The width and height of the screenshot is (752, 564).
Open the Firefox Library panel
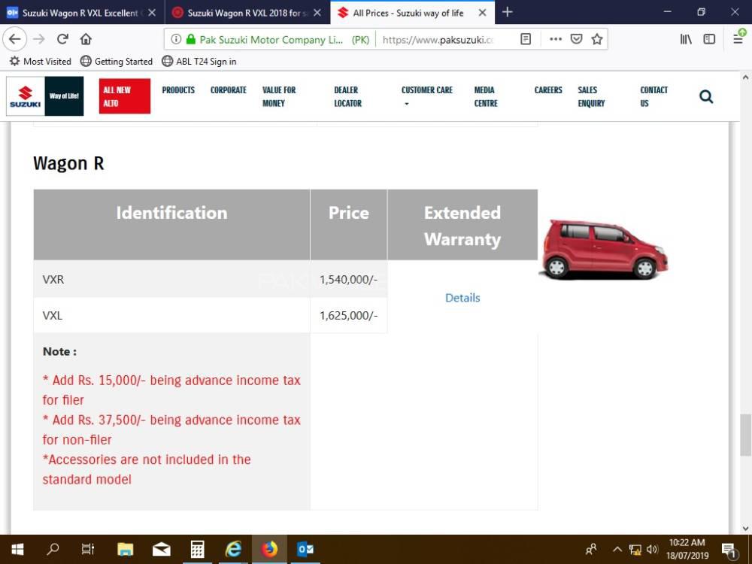(x=685, y=38)
